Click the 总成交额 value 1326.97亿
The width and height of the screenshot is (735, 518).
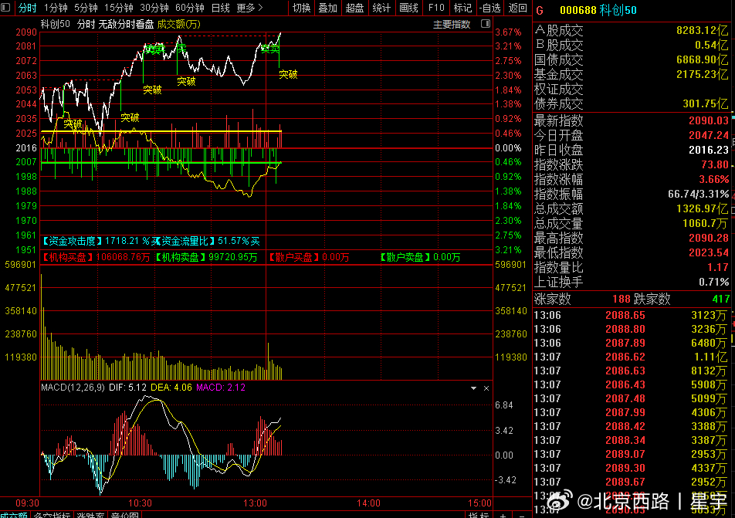click(x=703, y=208)
